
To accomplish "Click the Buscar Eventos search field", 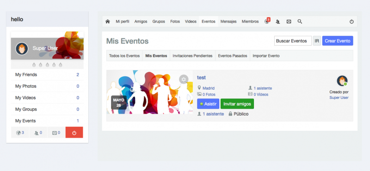I will pos(293,41).
